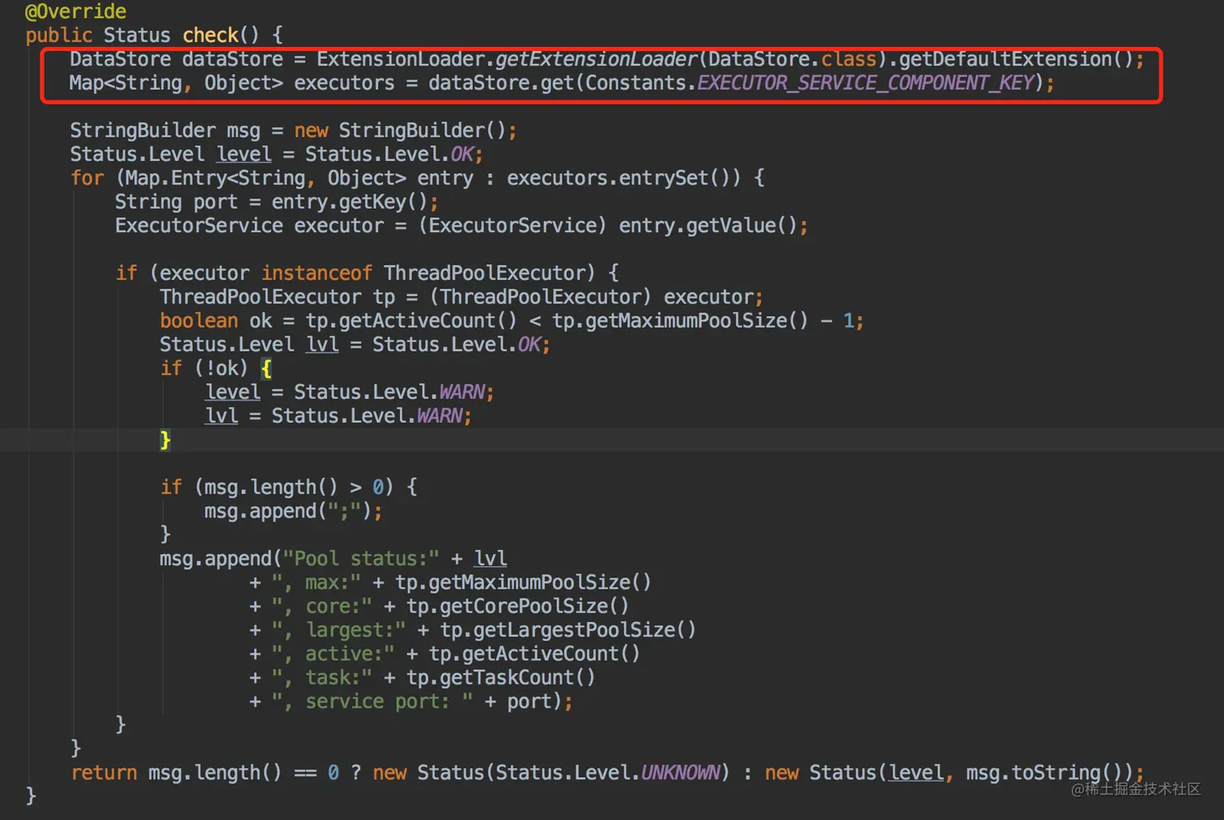Click 'String port' variable declaration
The width and height of the screenshot is (1224, 820).
point(176,202)
